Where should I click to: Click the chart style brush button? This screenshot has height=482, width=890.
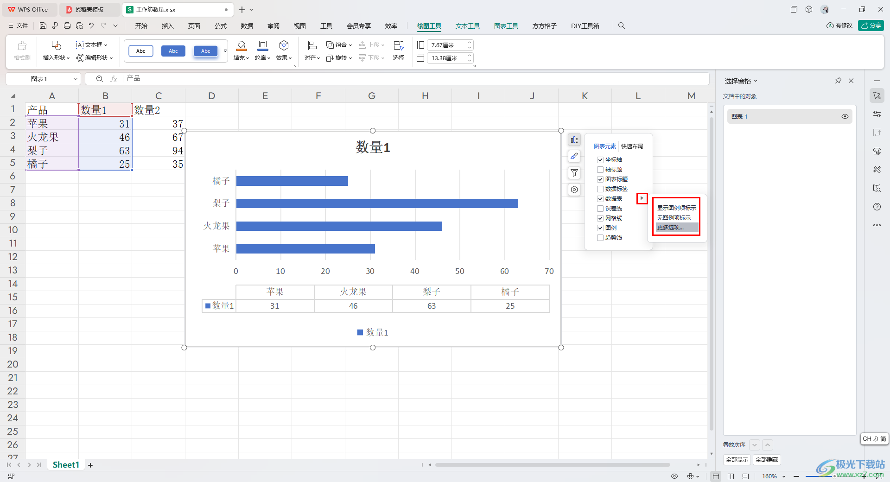(x=574, y=156)
